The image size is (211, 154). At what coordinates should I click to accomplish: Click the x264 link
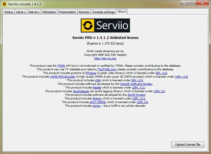click(98, 80)
